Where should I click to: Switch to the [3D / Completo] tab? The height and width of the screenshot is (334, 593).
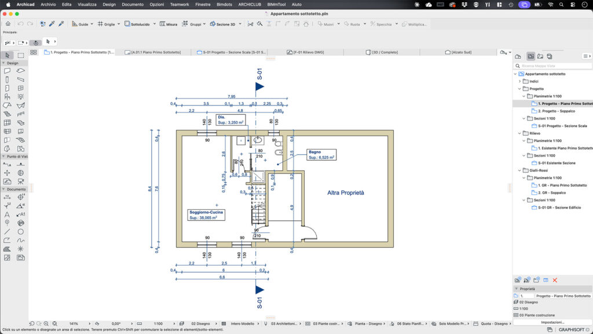coord(382,52)
